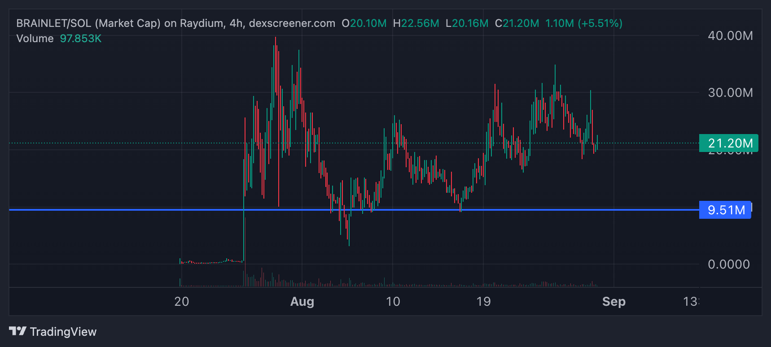
Task: Select the blue horizontal line at 9.51M
Action: (354, 209)
